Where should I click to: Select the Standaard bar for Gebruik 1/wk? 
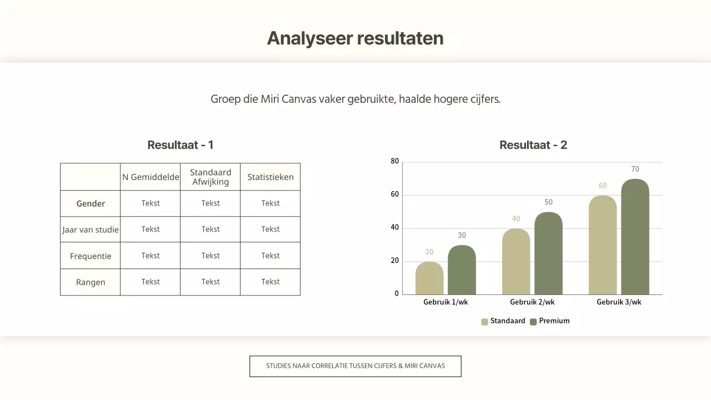[x=429, y=279]
